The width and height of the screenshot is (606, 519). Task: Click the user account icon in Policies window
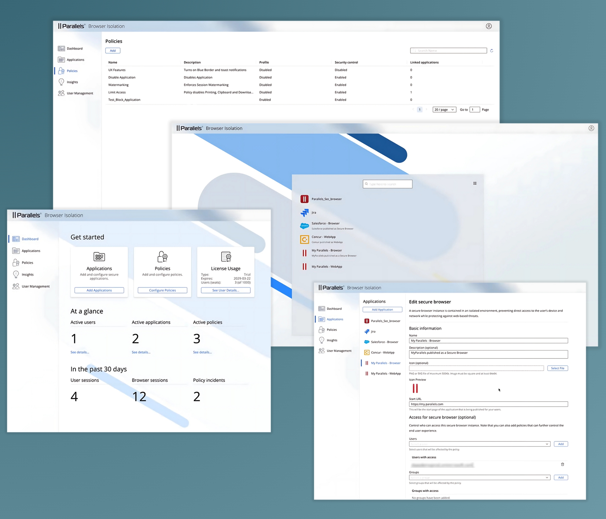click(489, 26)
